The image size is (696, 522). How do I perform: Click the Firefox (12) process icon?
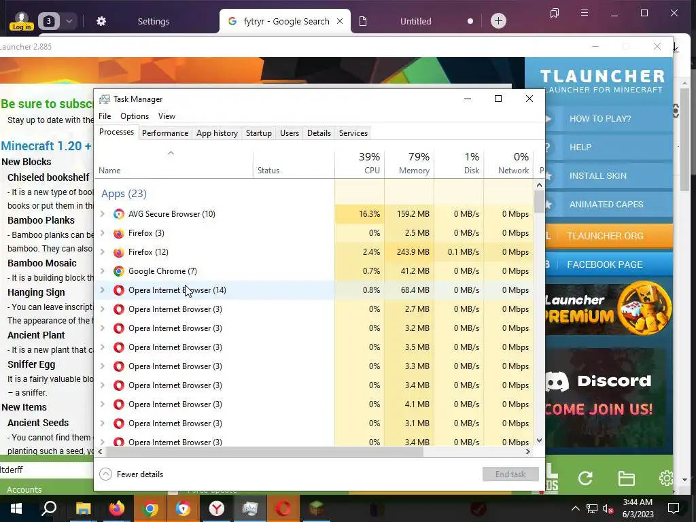pos(118,252)
